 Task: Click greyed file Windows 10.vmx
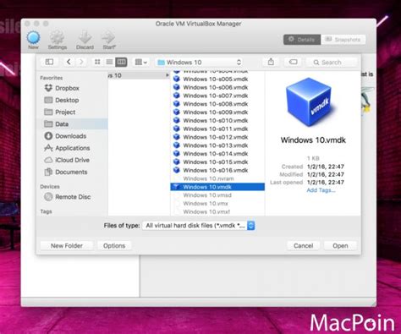coord(217,204)
